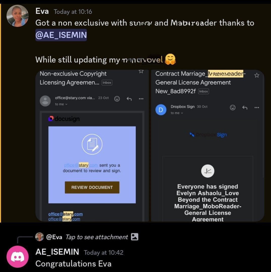Click the @AE_ISEMIN mention

pos(61,35)
